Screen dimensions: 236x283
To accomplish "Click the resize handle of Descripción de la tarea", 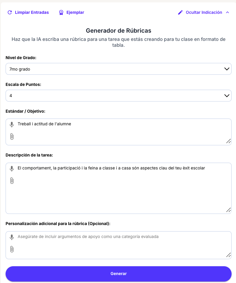I will pyautogui.click(x=228, y=210).
